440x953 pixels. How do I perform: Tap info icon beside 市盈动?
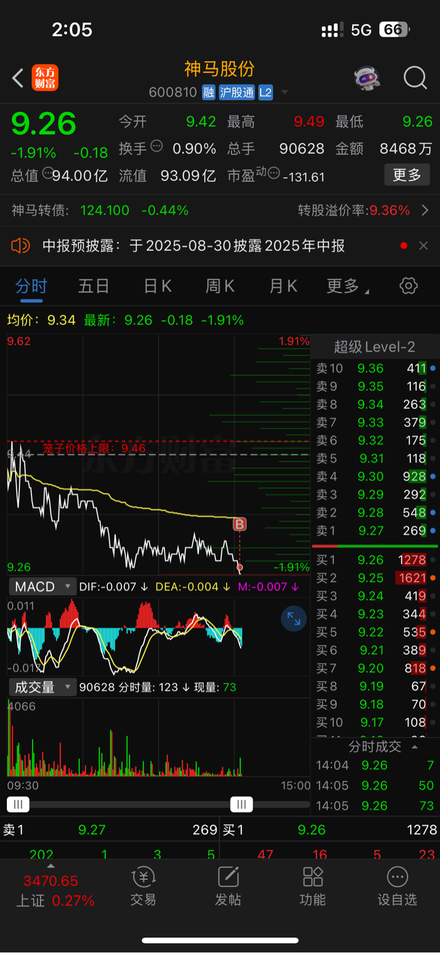point(274,172)
